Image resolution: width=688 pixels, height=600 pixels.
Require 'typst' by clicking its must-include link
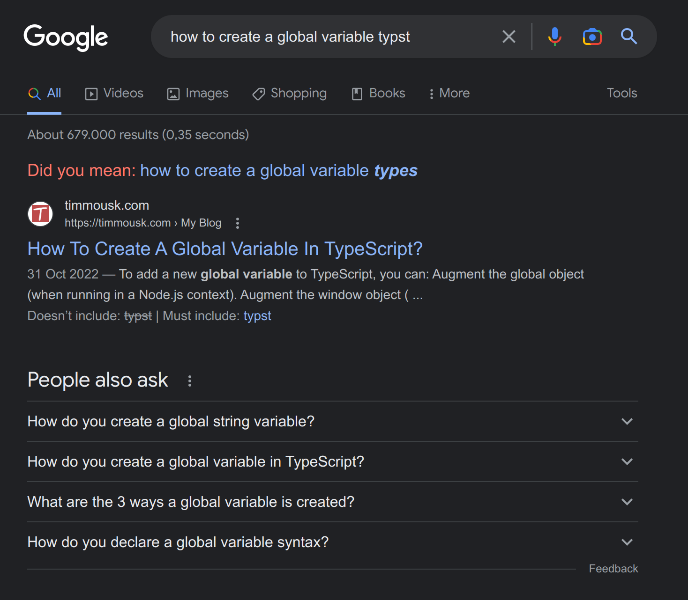pyautogui.click(x=257, y=315)
